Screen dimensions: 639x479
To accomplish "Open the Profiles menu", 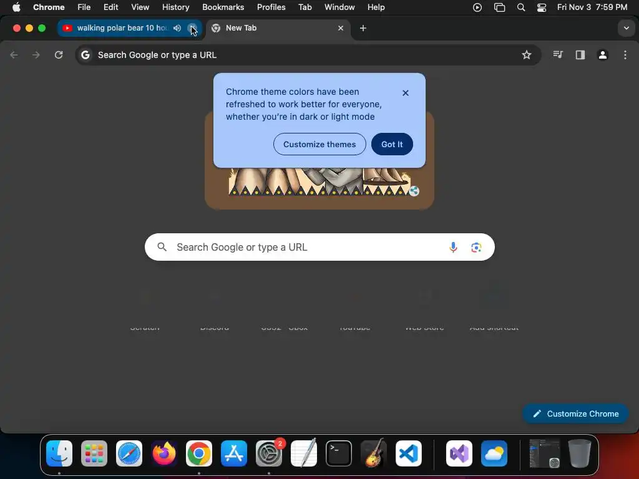I will pyautogui.click(x=271, y=7).
